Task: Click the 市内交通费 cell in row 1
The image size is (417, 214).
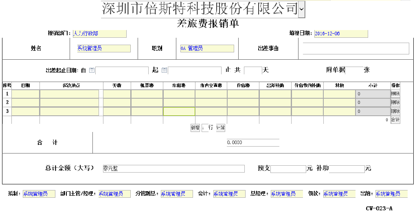Action: [x=211, y=94]
